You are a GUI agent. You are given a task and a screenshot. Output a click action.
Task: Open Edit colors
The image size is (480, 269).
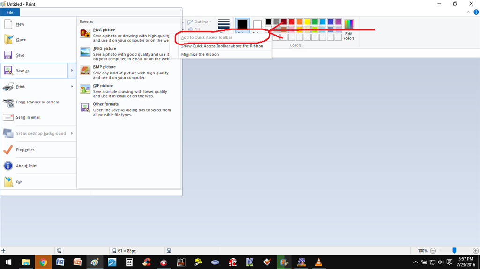pos(349,29)
